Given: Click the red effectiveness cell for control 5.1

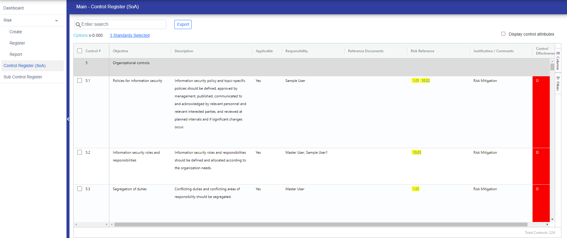Looking at the screenshot, I should tap(541, 112).
